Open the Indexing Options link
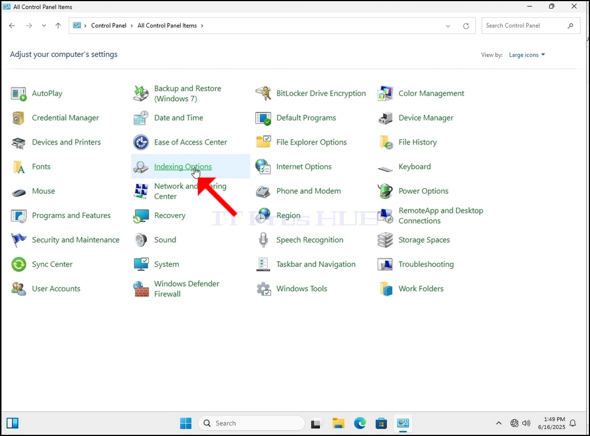Screen dimensions: 590x436 pyautogui.click(x=183, y=166)
